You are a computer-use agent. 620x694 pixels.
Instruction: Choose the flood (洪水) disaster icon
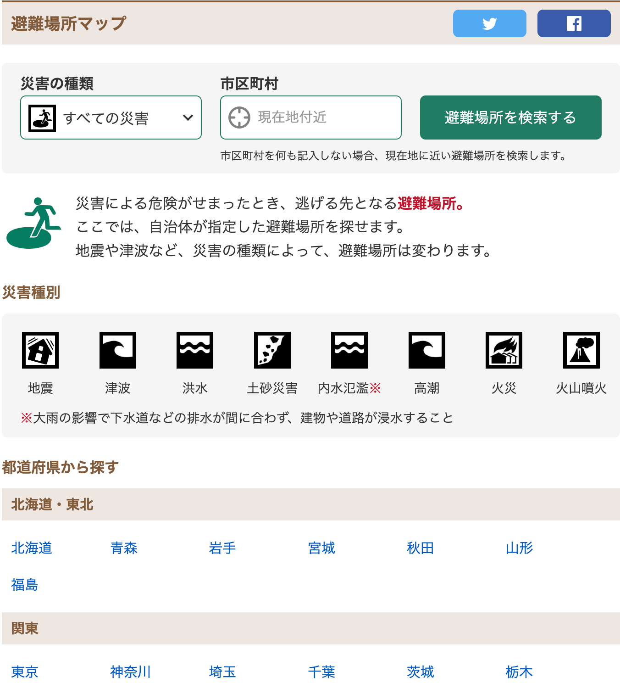pos(195,350)
